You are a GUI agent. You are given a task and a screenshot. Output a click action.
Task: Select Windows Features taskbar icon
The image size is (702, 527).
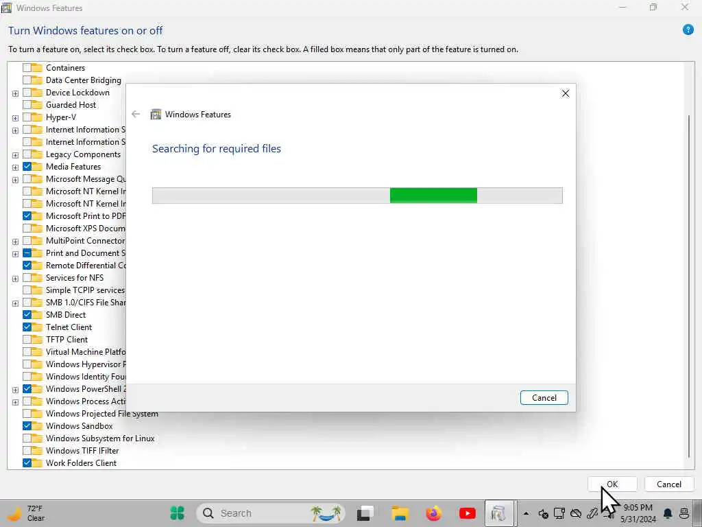pos(498,513)
